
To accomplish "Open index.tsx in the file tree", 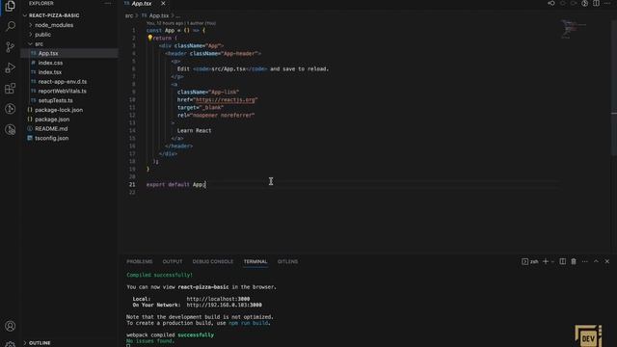I will click(x=68, y=72).
